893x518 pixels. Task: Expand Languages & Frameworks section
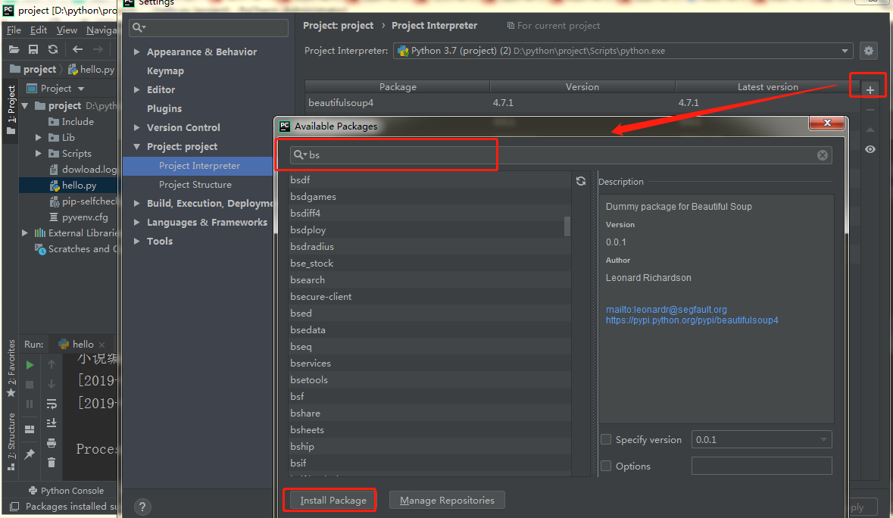click(x=136, y=222)
